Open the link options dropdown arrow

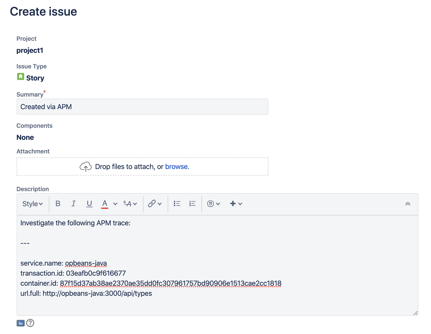click(x=160, y=204)
